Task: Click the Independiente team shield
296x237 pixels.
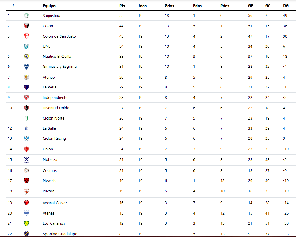Action: pos(26,98)
